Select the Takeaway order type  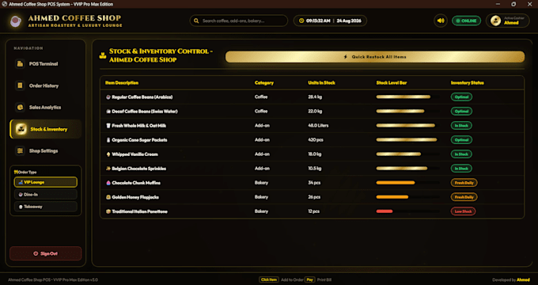point(46,207)
